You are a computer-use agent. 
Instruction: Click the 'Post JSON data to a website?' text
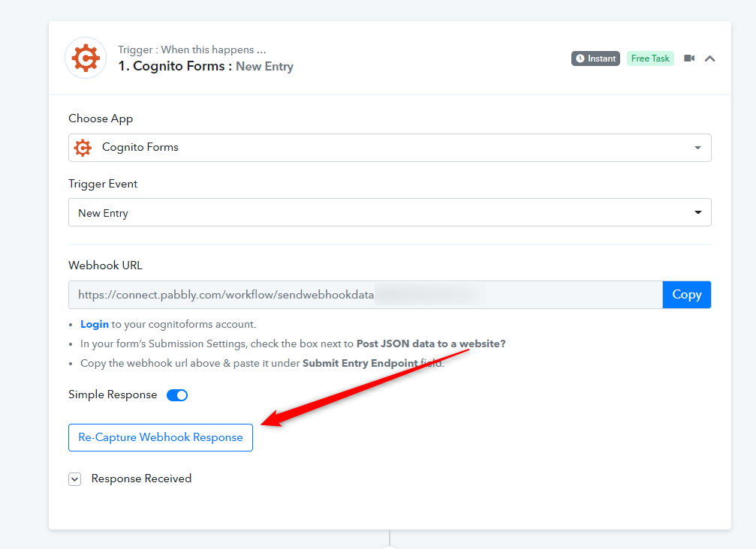[431, 343]
